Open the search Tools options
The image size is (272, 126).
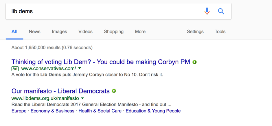tap(220, 32)
